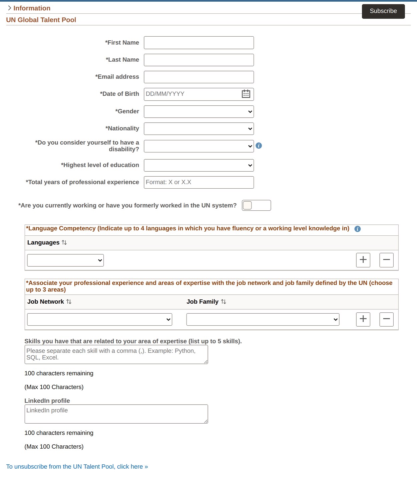The image size is (417, 479).
Task: Open the Nationality dropdown
Action: tap(199, 129)
